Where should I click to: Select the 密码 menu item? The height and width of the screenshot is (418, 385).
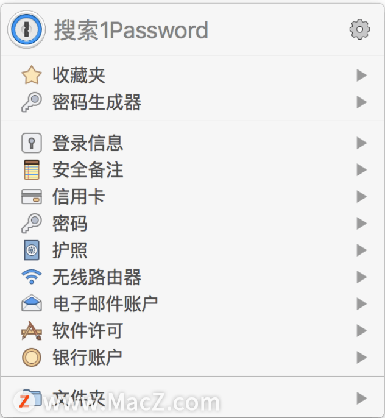click(192, 224)
